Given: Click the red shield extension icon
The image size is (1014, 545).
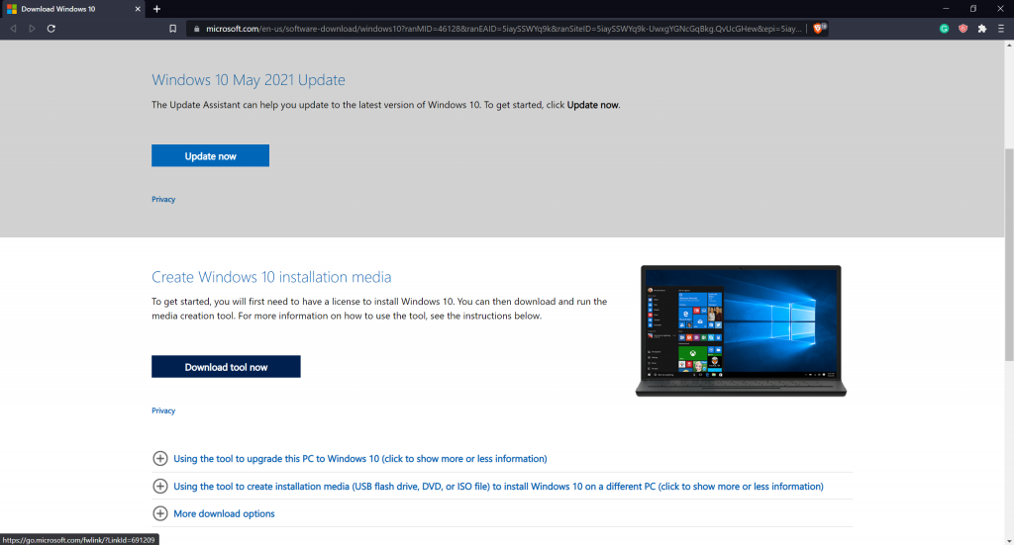Looking at the screenshot, I should tap(963, 29).
